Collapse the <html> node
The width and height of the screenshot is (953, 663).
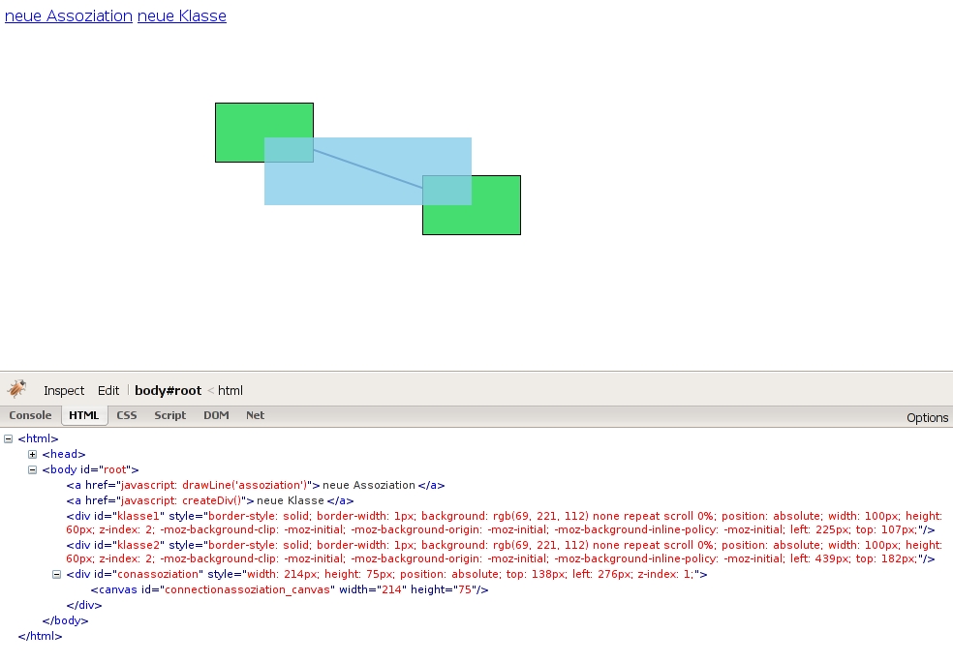pyautogui.click(x=9, y=438)
